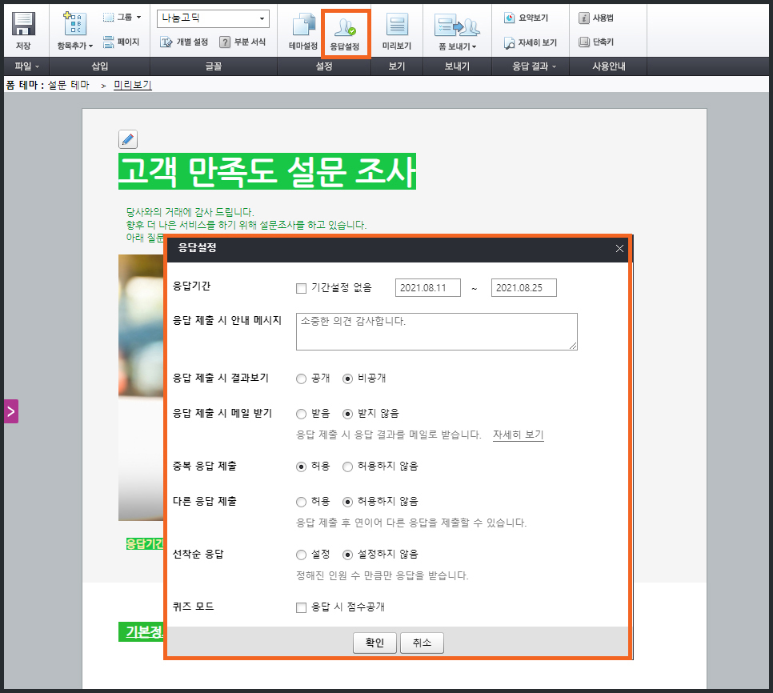Click the 확인 confirm button
773x693 pixels.
(374, 642)
